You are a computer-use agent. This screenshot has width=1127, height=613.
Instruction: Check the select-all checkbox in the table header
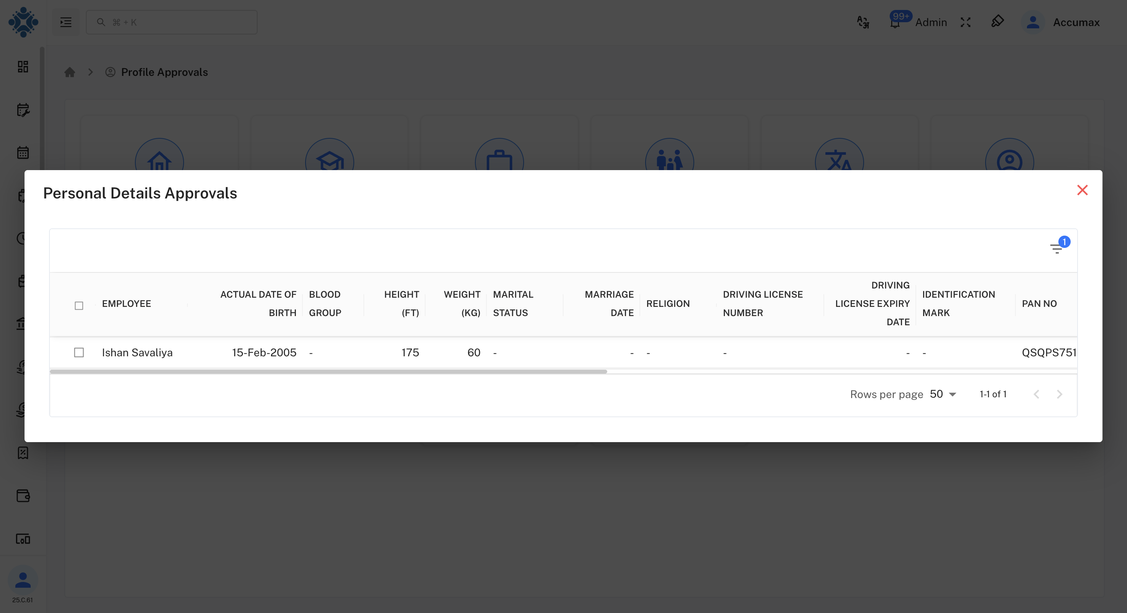pyautogui.click(x=79, y=306)
